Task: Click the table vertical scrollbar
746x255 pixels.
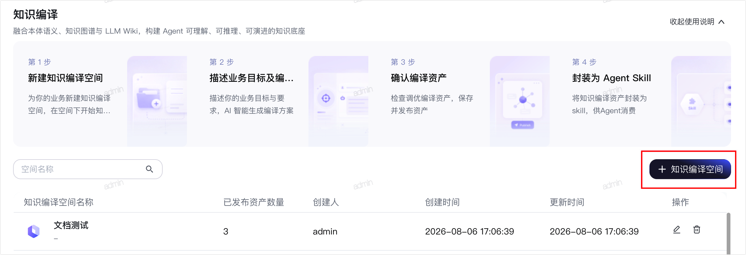Action: 729,233
